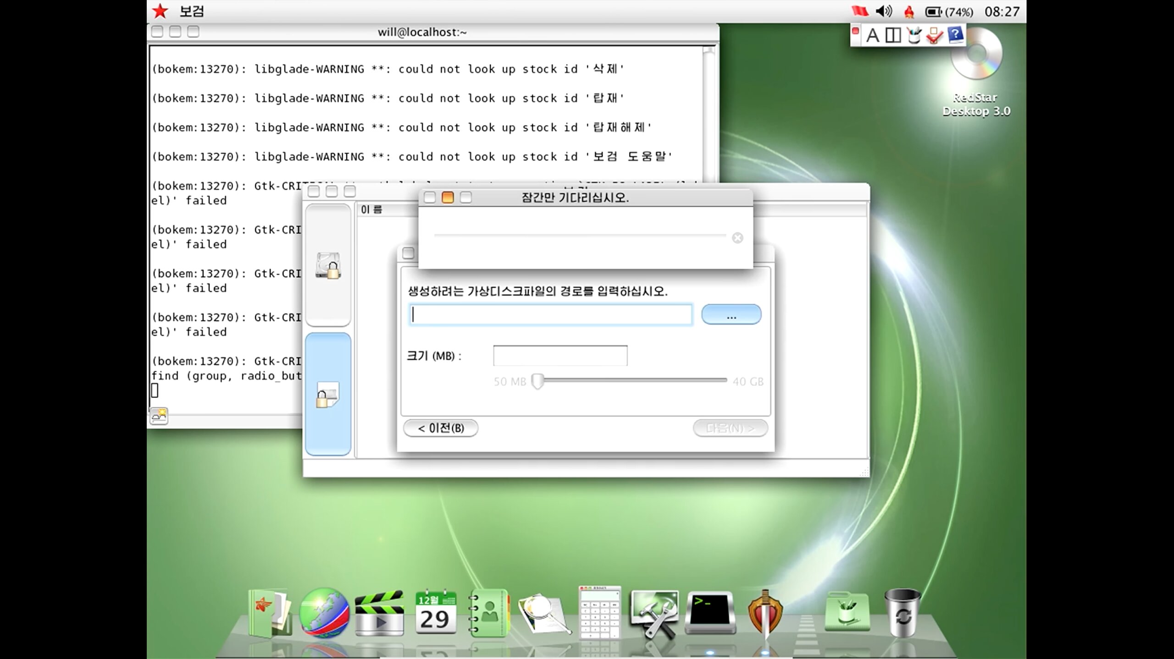Click terminal line with stock id '보검 도움말'
1174x659 pixels.
click(412, 157)
